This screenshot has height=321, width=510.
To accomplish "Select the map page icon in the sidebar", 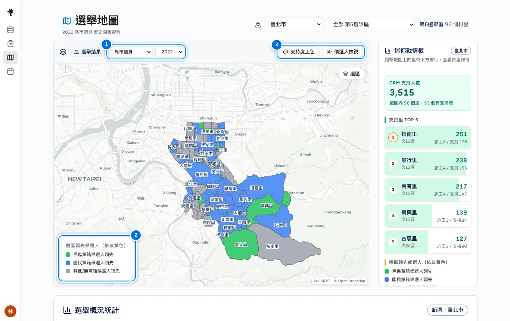I will (x=10, y=57).
